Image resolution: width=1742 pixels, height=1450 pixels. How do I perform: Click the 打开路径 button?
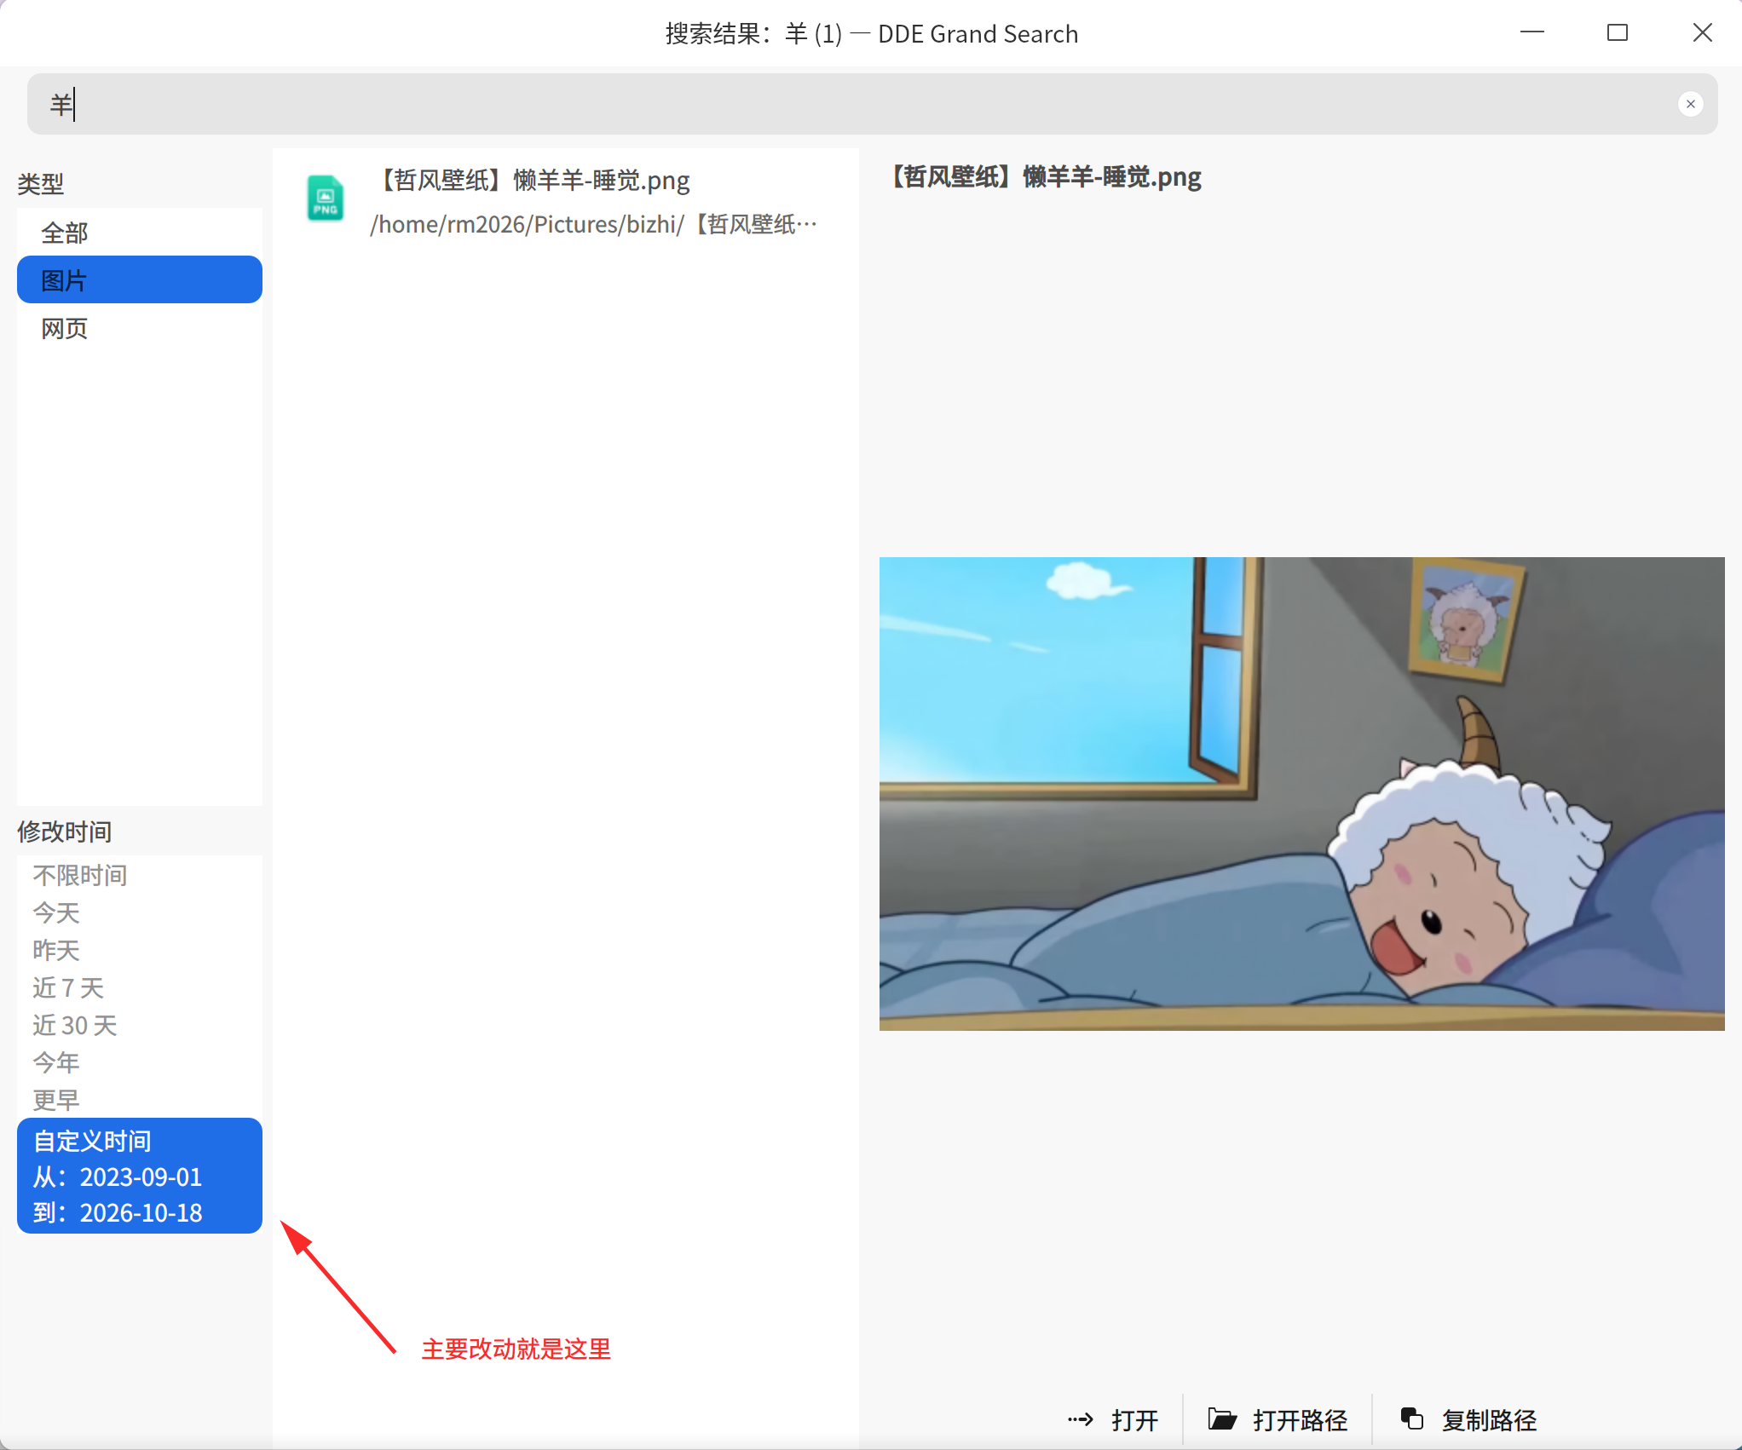pyautogui.click(x=1278, y=1419)
